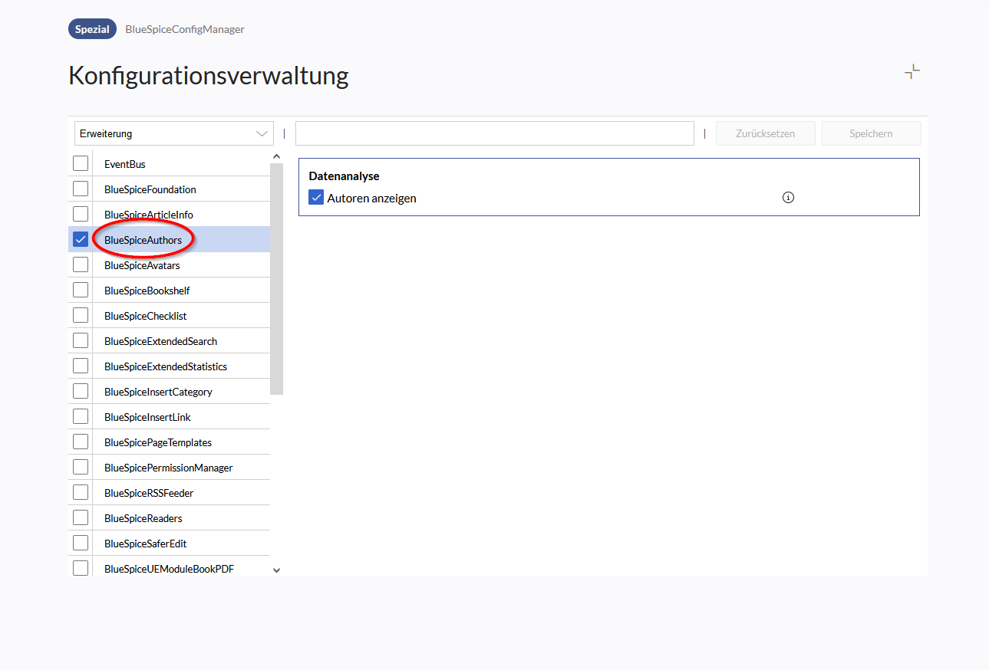Click the collapse icon next to page title
989x670 pixels.
coord(912,72)
